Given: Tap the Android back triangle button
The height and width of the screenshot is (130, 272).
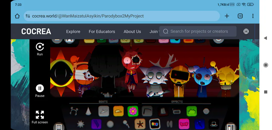Looking at the screenshot, I should (x=265, y=38).
